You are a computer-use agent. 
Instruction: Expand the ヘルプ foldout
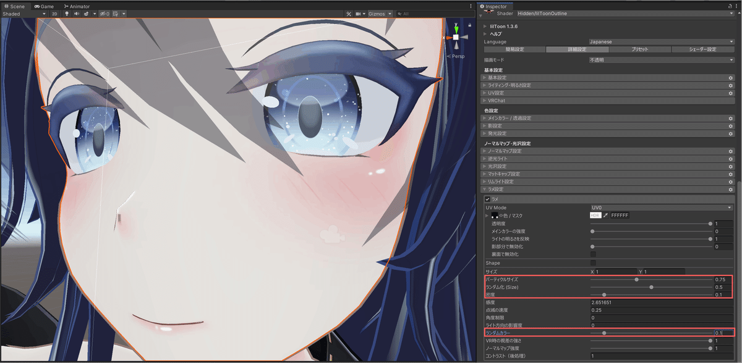pos(486,34)
